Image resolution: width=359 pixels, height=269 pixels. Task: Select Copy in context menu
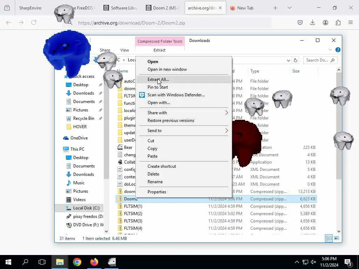pyautogui.click(x=183, y=149)
